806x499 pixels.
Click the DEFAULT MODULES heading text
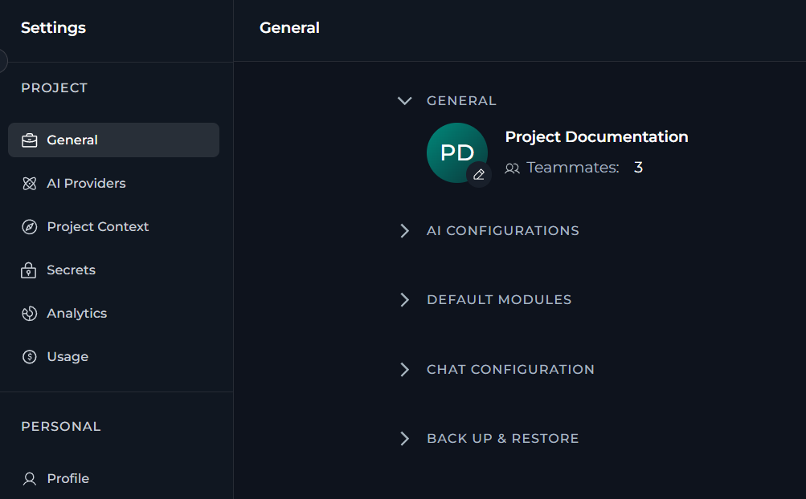(499, 300)
